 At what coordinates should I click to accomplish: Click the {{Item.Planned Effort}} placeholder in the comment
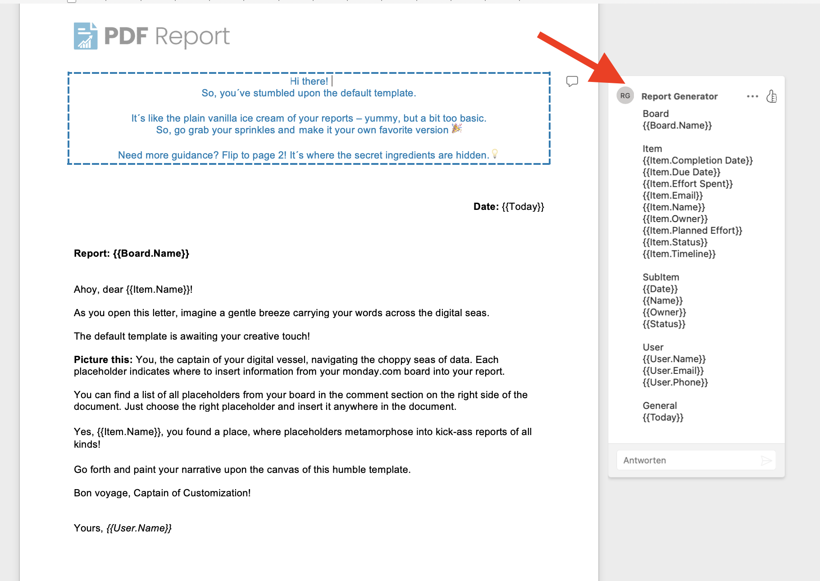pos(692,231)
